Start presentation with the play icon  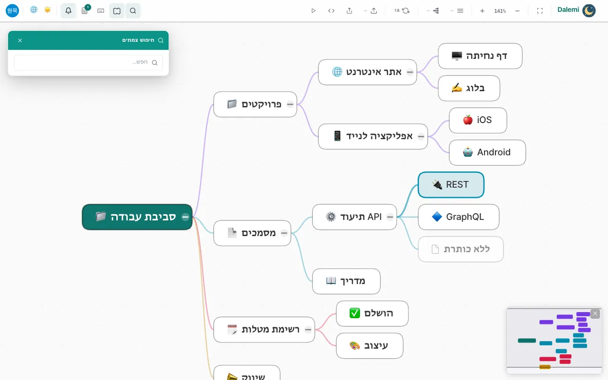click(313, 10)
